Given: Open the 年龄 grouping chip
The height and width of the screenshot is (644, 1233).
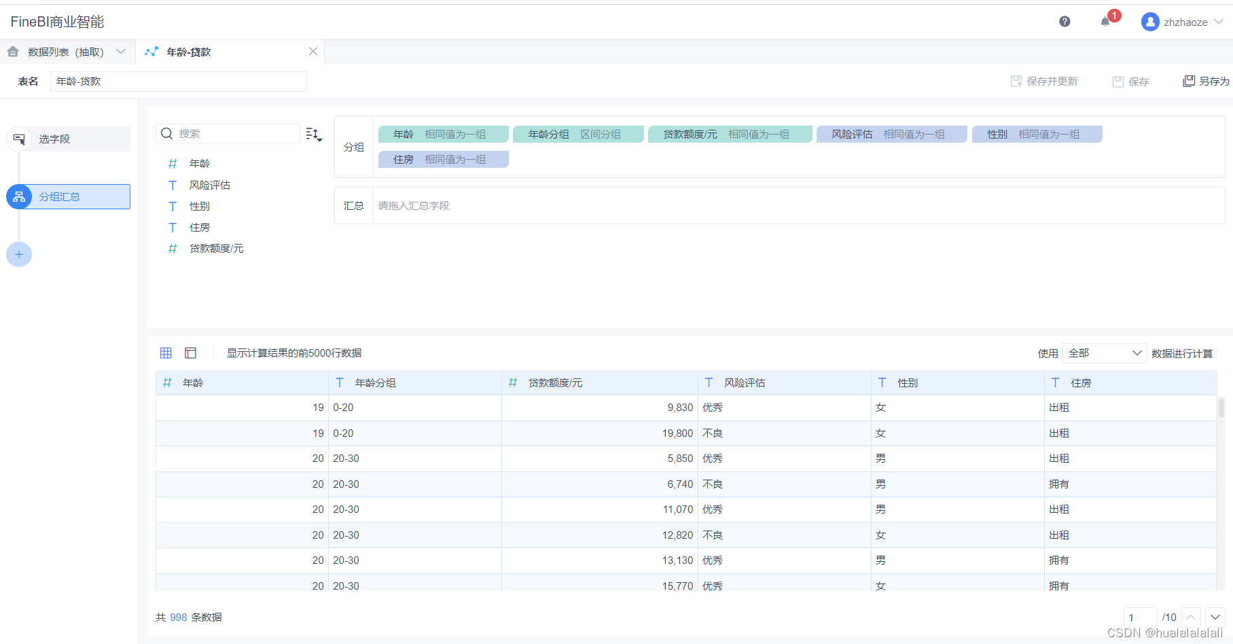Looking at the screenshot, I should pyautogui.click(x=443, y=135).
